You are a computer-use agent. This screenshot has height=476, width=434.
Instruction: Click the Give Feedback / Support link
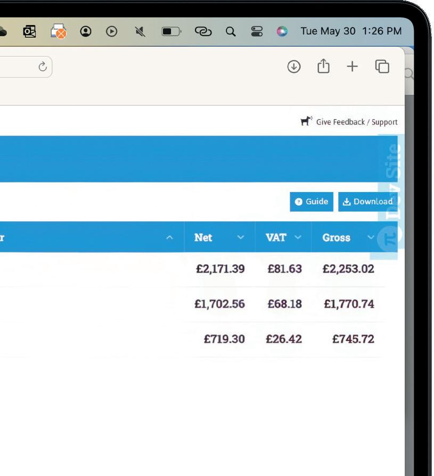tap(357, 122)
